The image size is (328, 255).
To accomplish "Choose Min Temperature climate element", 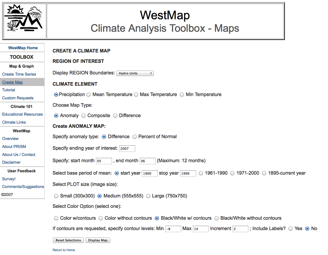I will pos(182,95).
